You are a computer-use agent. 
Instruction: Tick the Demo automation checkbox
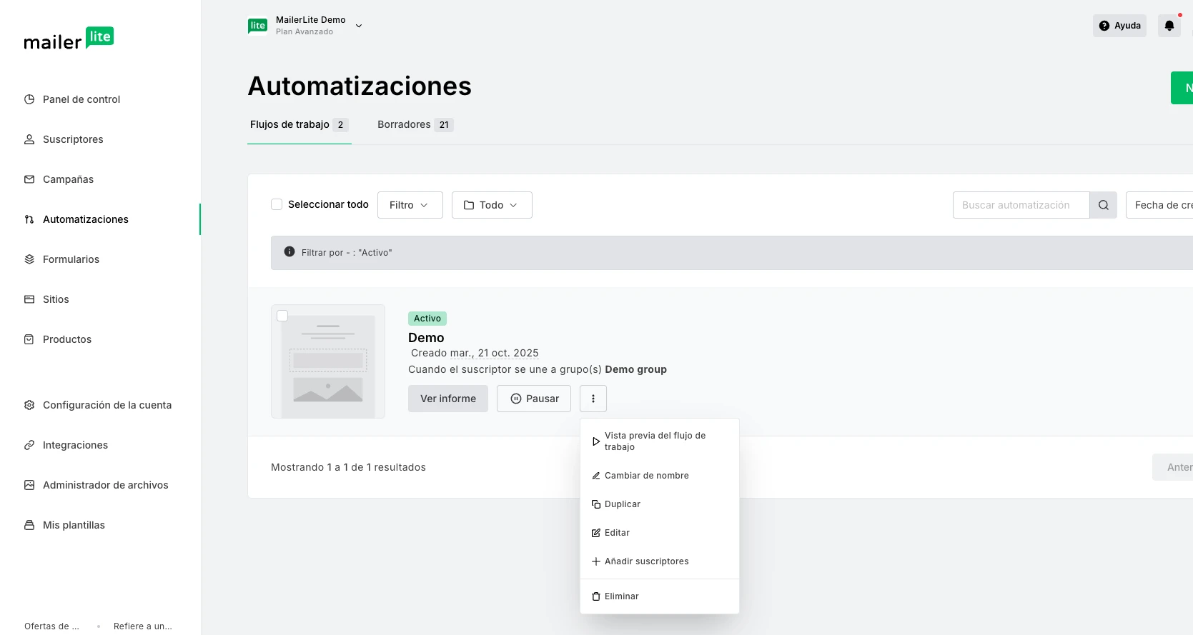click(282, 316)
